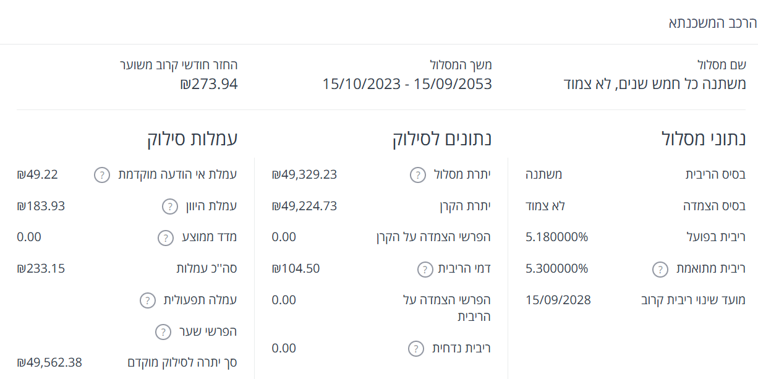Click the track duration date range 15/10/2023 - 15/09/2053
The width and height of the screenshot is (758, 379).
pos(407,84)
